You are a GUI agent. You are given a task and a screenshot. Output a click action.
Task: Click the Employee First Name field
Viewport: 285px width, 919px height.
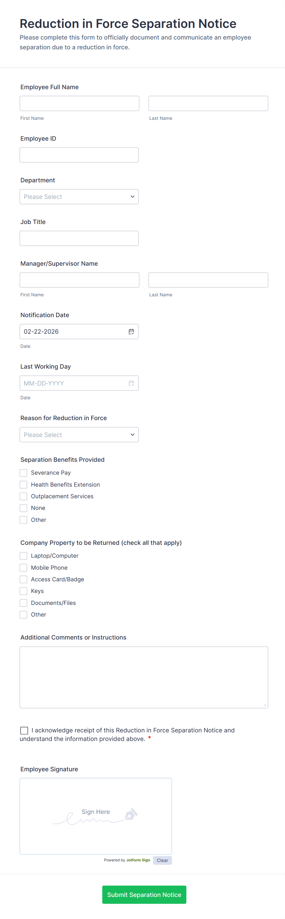tap(79, 104)
